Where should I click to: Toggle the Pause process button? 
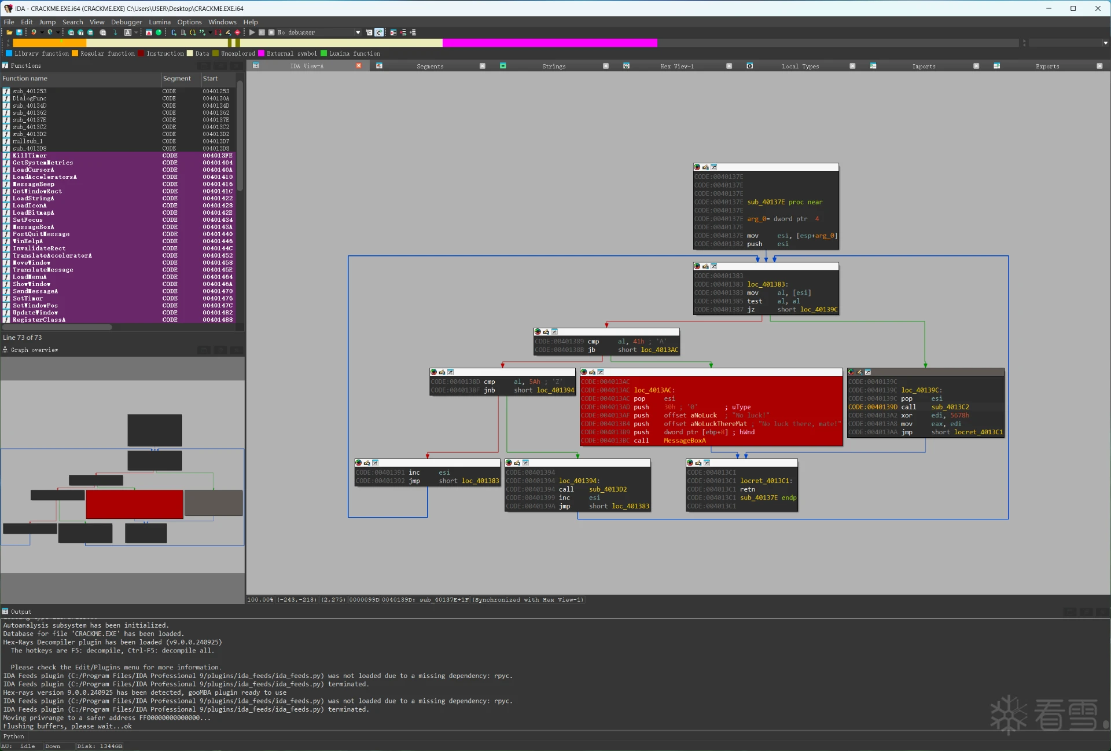262,32
